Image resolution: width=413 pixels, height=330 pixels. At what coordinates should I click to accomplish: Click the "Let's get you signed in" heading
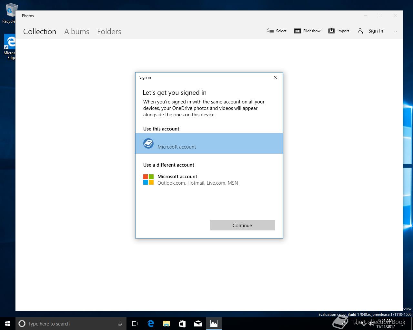175,92
